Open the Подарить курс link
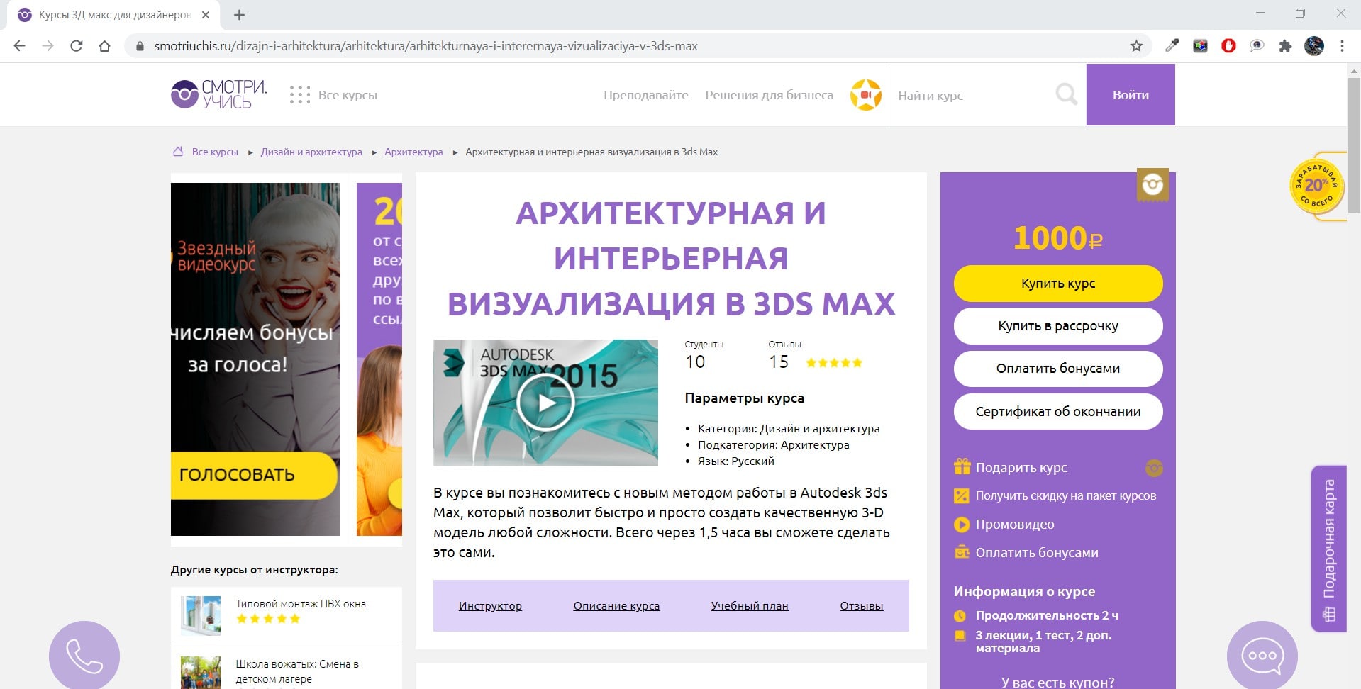The image size is (1361, 689). pyautogui.click(x=1021, y=468)
